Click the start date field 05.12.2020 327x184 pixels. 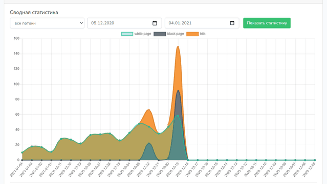point(124,23)
